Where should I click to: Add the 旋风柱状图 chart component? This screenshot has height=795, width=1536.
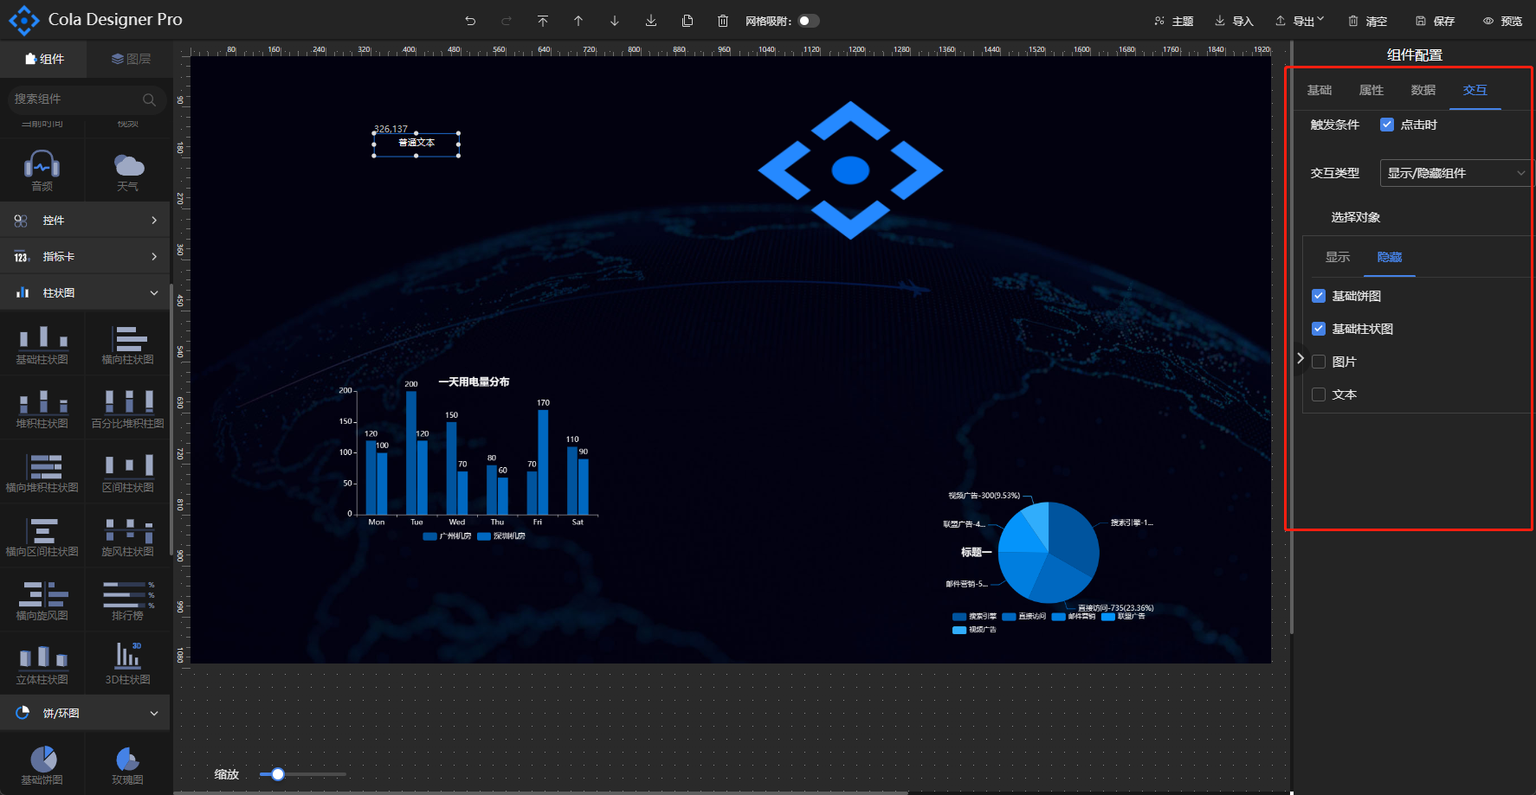coord(128,537)
